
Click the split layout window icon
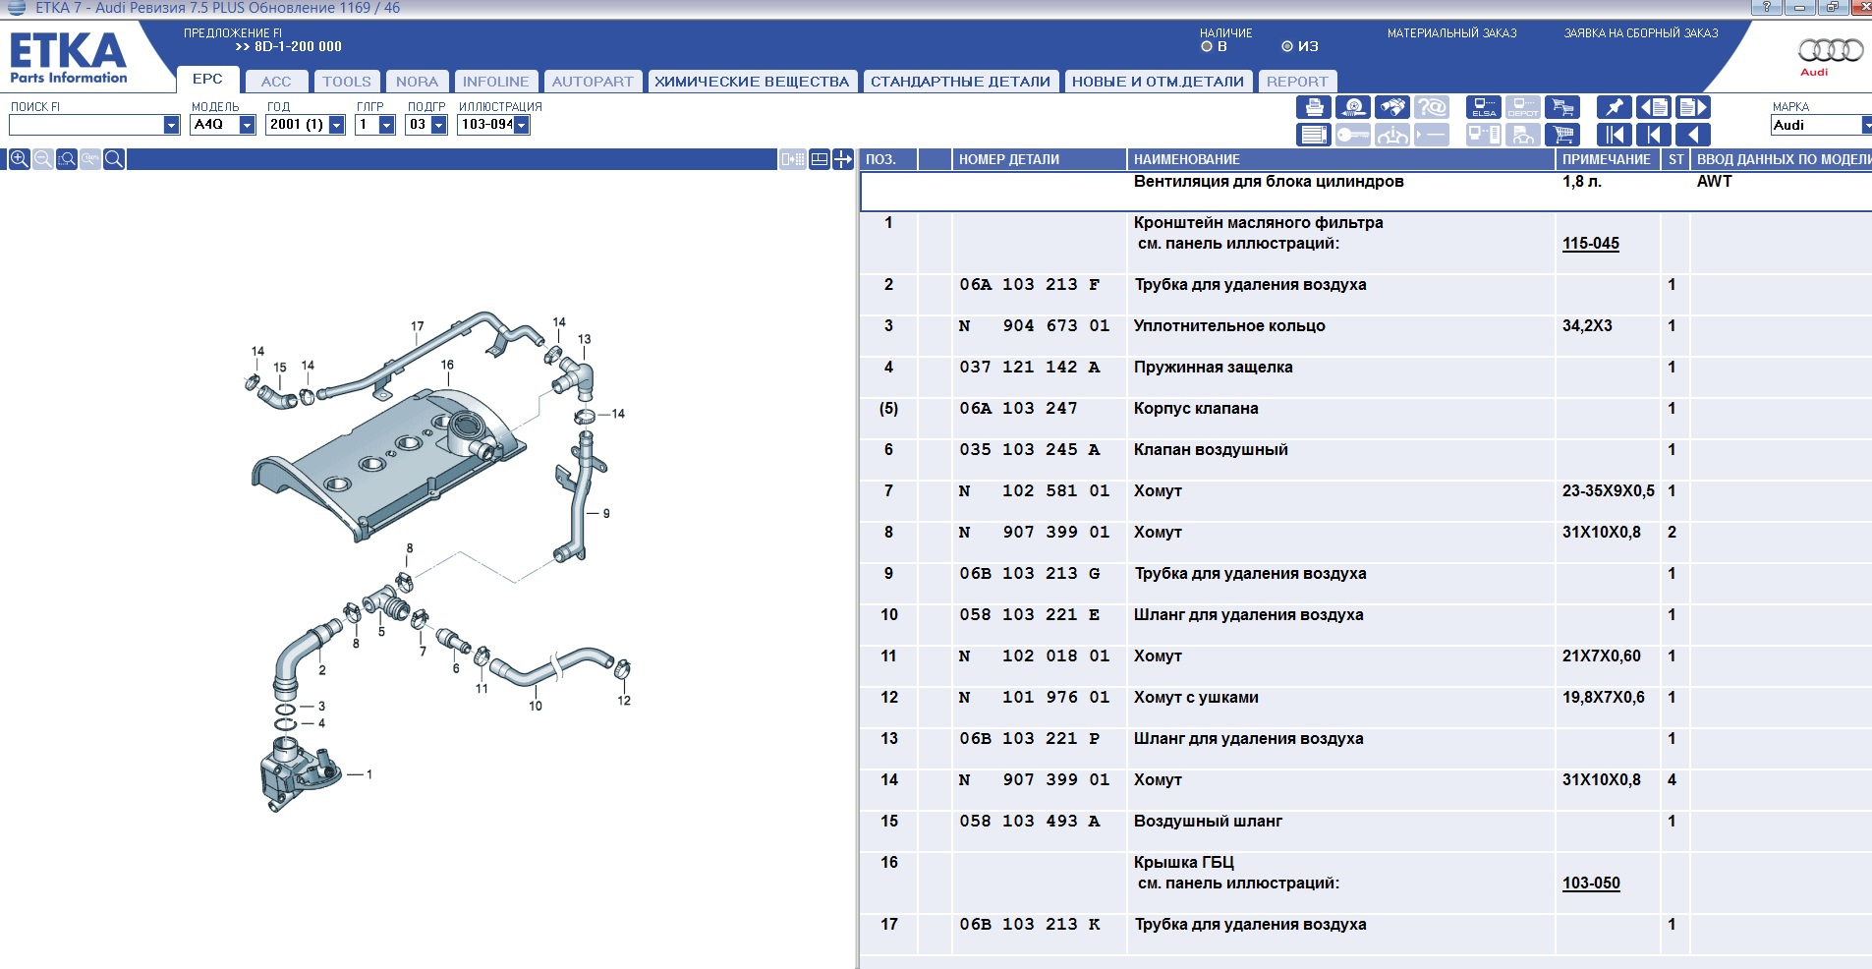coord(819,159)
